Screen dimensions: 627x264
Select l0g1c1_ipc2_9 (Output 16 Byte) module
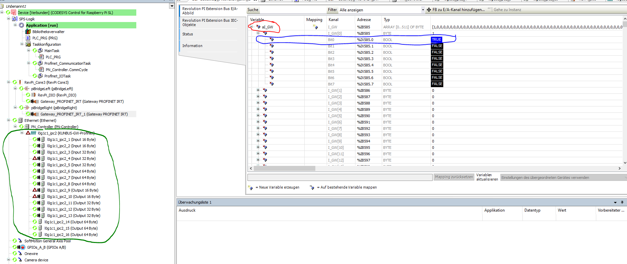pos(72,190)
